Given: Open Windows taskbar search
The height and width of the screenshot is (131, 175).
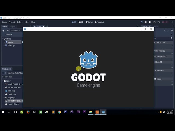Looking at the screenshot, I should 9,112.
